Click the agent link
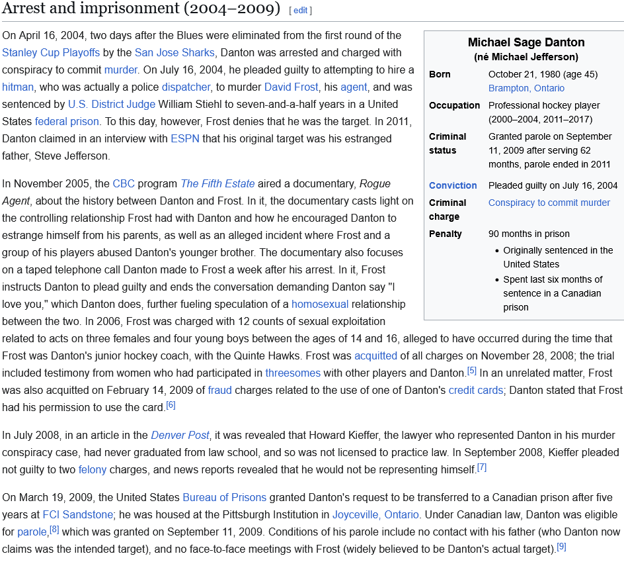Viewport: 624px width, 562px height. (x=354, y=87)
